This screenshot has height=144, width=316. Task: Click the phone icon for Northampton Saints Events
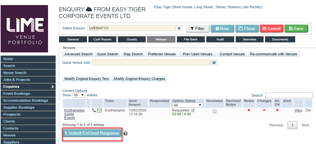pyautogui.click(x=94, y=110)
